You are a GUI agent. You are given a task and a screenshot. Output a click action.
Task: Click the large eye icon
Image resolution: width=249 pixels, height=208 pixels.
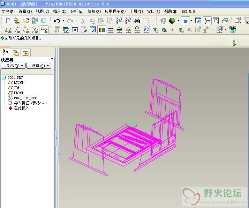pyautogui.click(x=164, y=30)
